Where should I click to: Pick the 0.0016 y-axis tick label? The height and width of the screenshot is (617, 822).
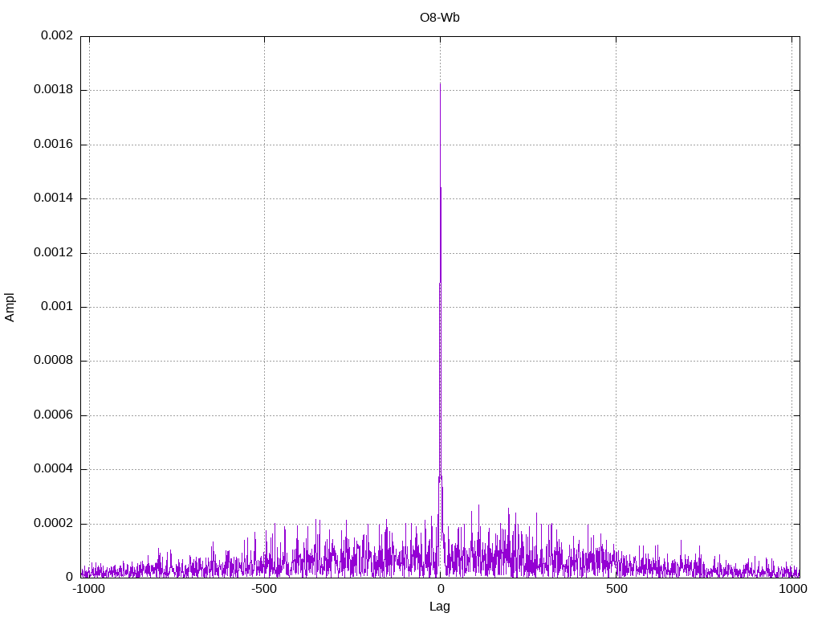pyautogui.click(x=53, y=145)
